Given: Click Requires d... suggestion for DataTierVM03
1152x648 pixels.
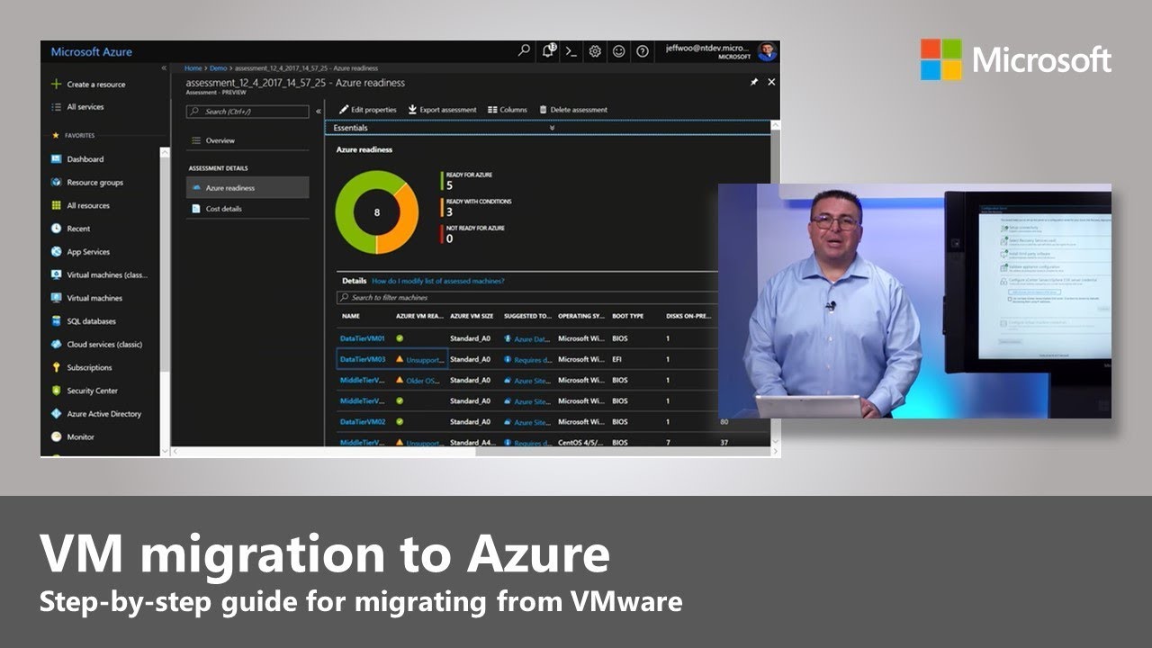Looking at the screenshot, I should pos(532,359).
